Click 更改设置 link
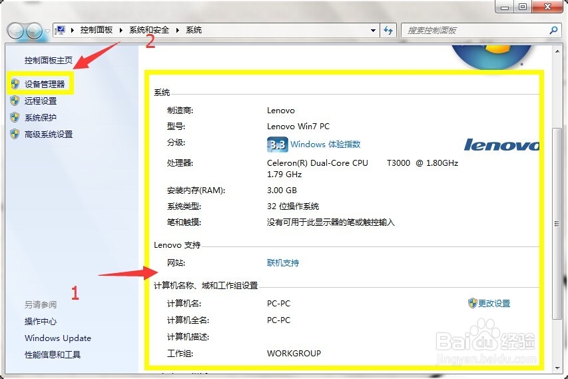This screenshot has width=568, height=379. tap(494, 303)
